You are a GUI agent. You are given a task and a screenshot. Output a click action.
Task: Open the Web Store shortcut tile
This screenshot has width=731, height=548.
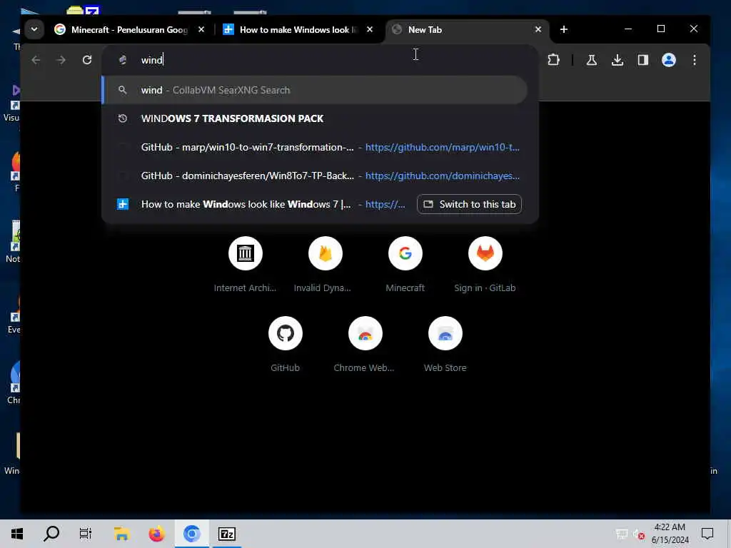click(x=445, y=344)
